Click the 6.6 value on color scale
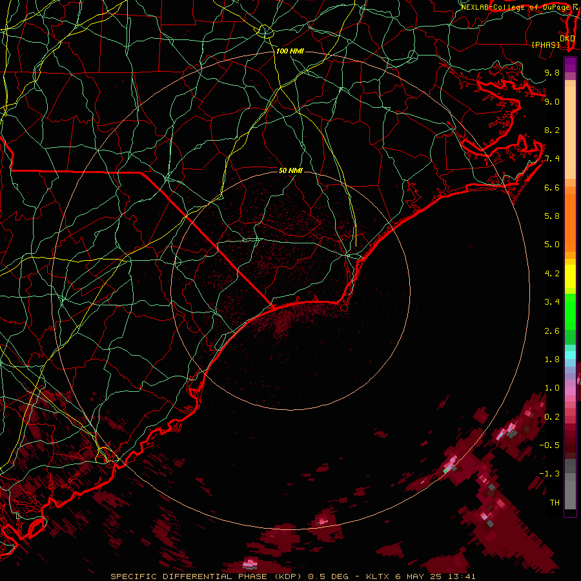The height and width of the screenshot is (581, 581). [552, 187]
